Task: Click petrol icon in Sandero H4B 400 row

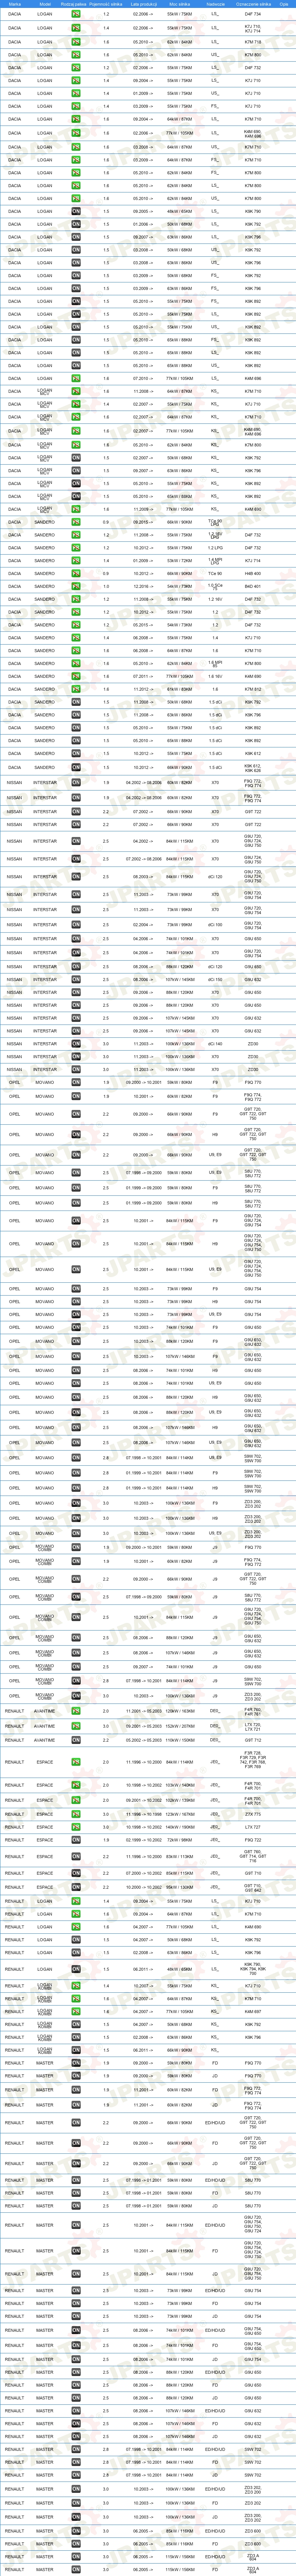Action: pyautogui.click(x=76, y=574)
